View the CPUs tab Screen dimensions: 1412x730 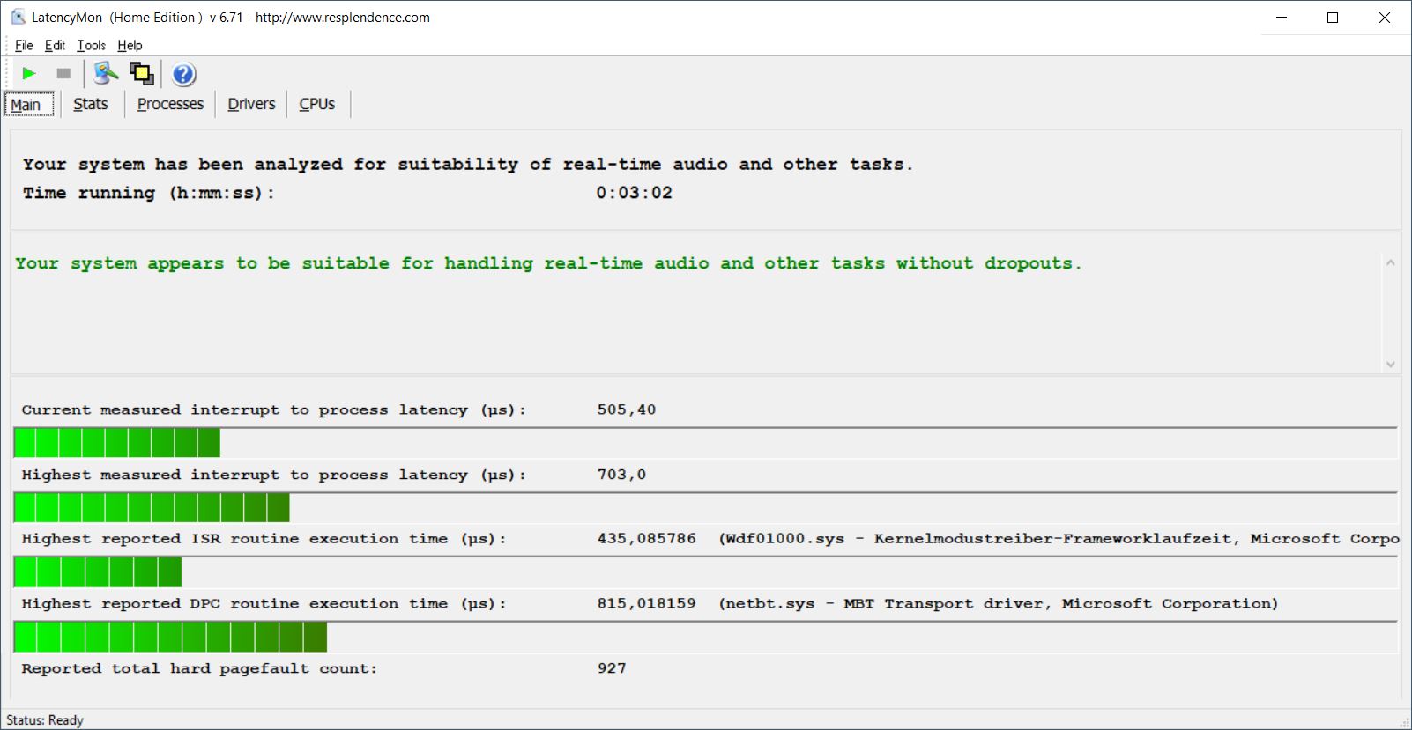pos(316,105)
